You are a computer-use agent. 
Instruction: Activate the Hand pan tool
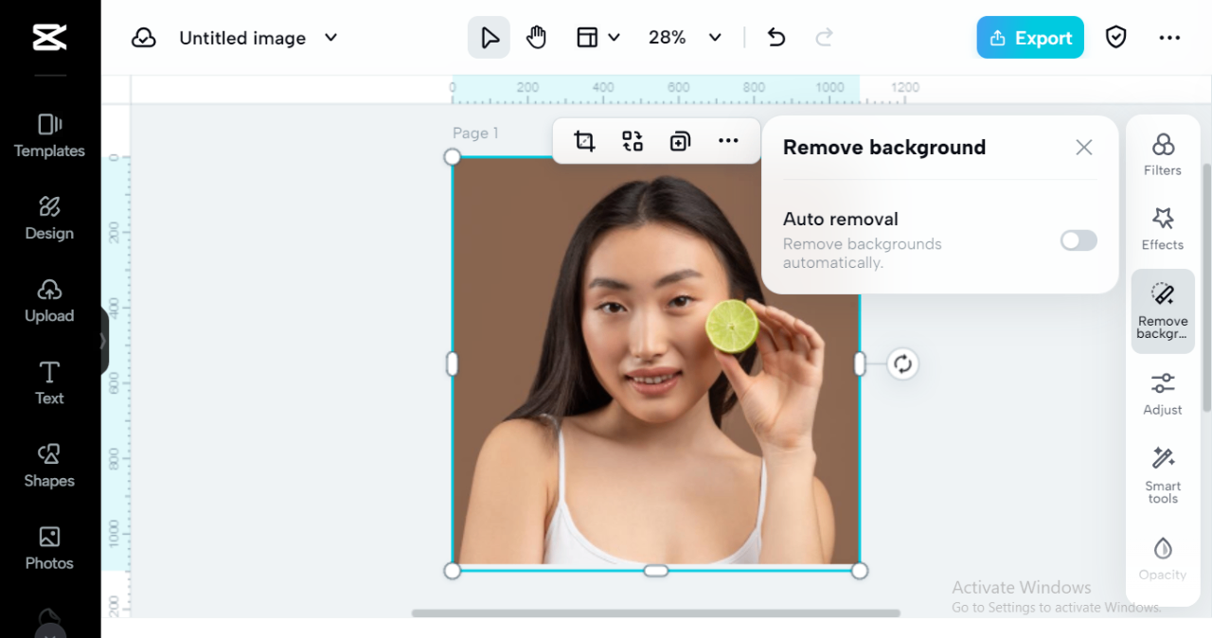537,38
